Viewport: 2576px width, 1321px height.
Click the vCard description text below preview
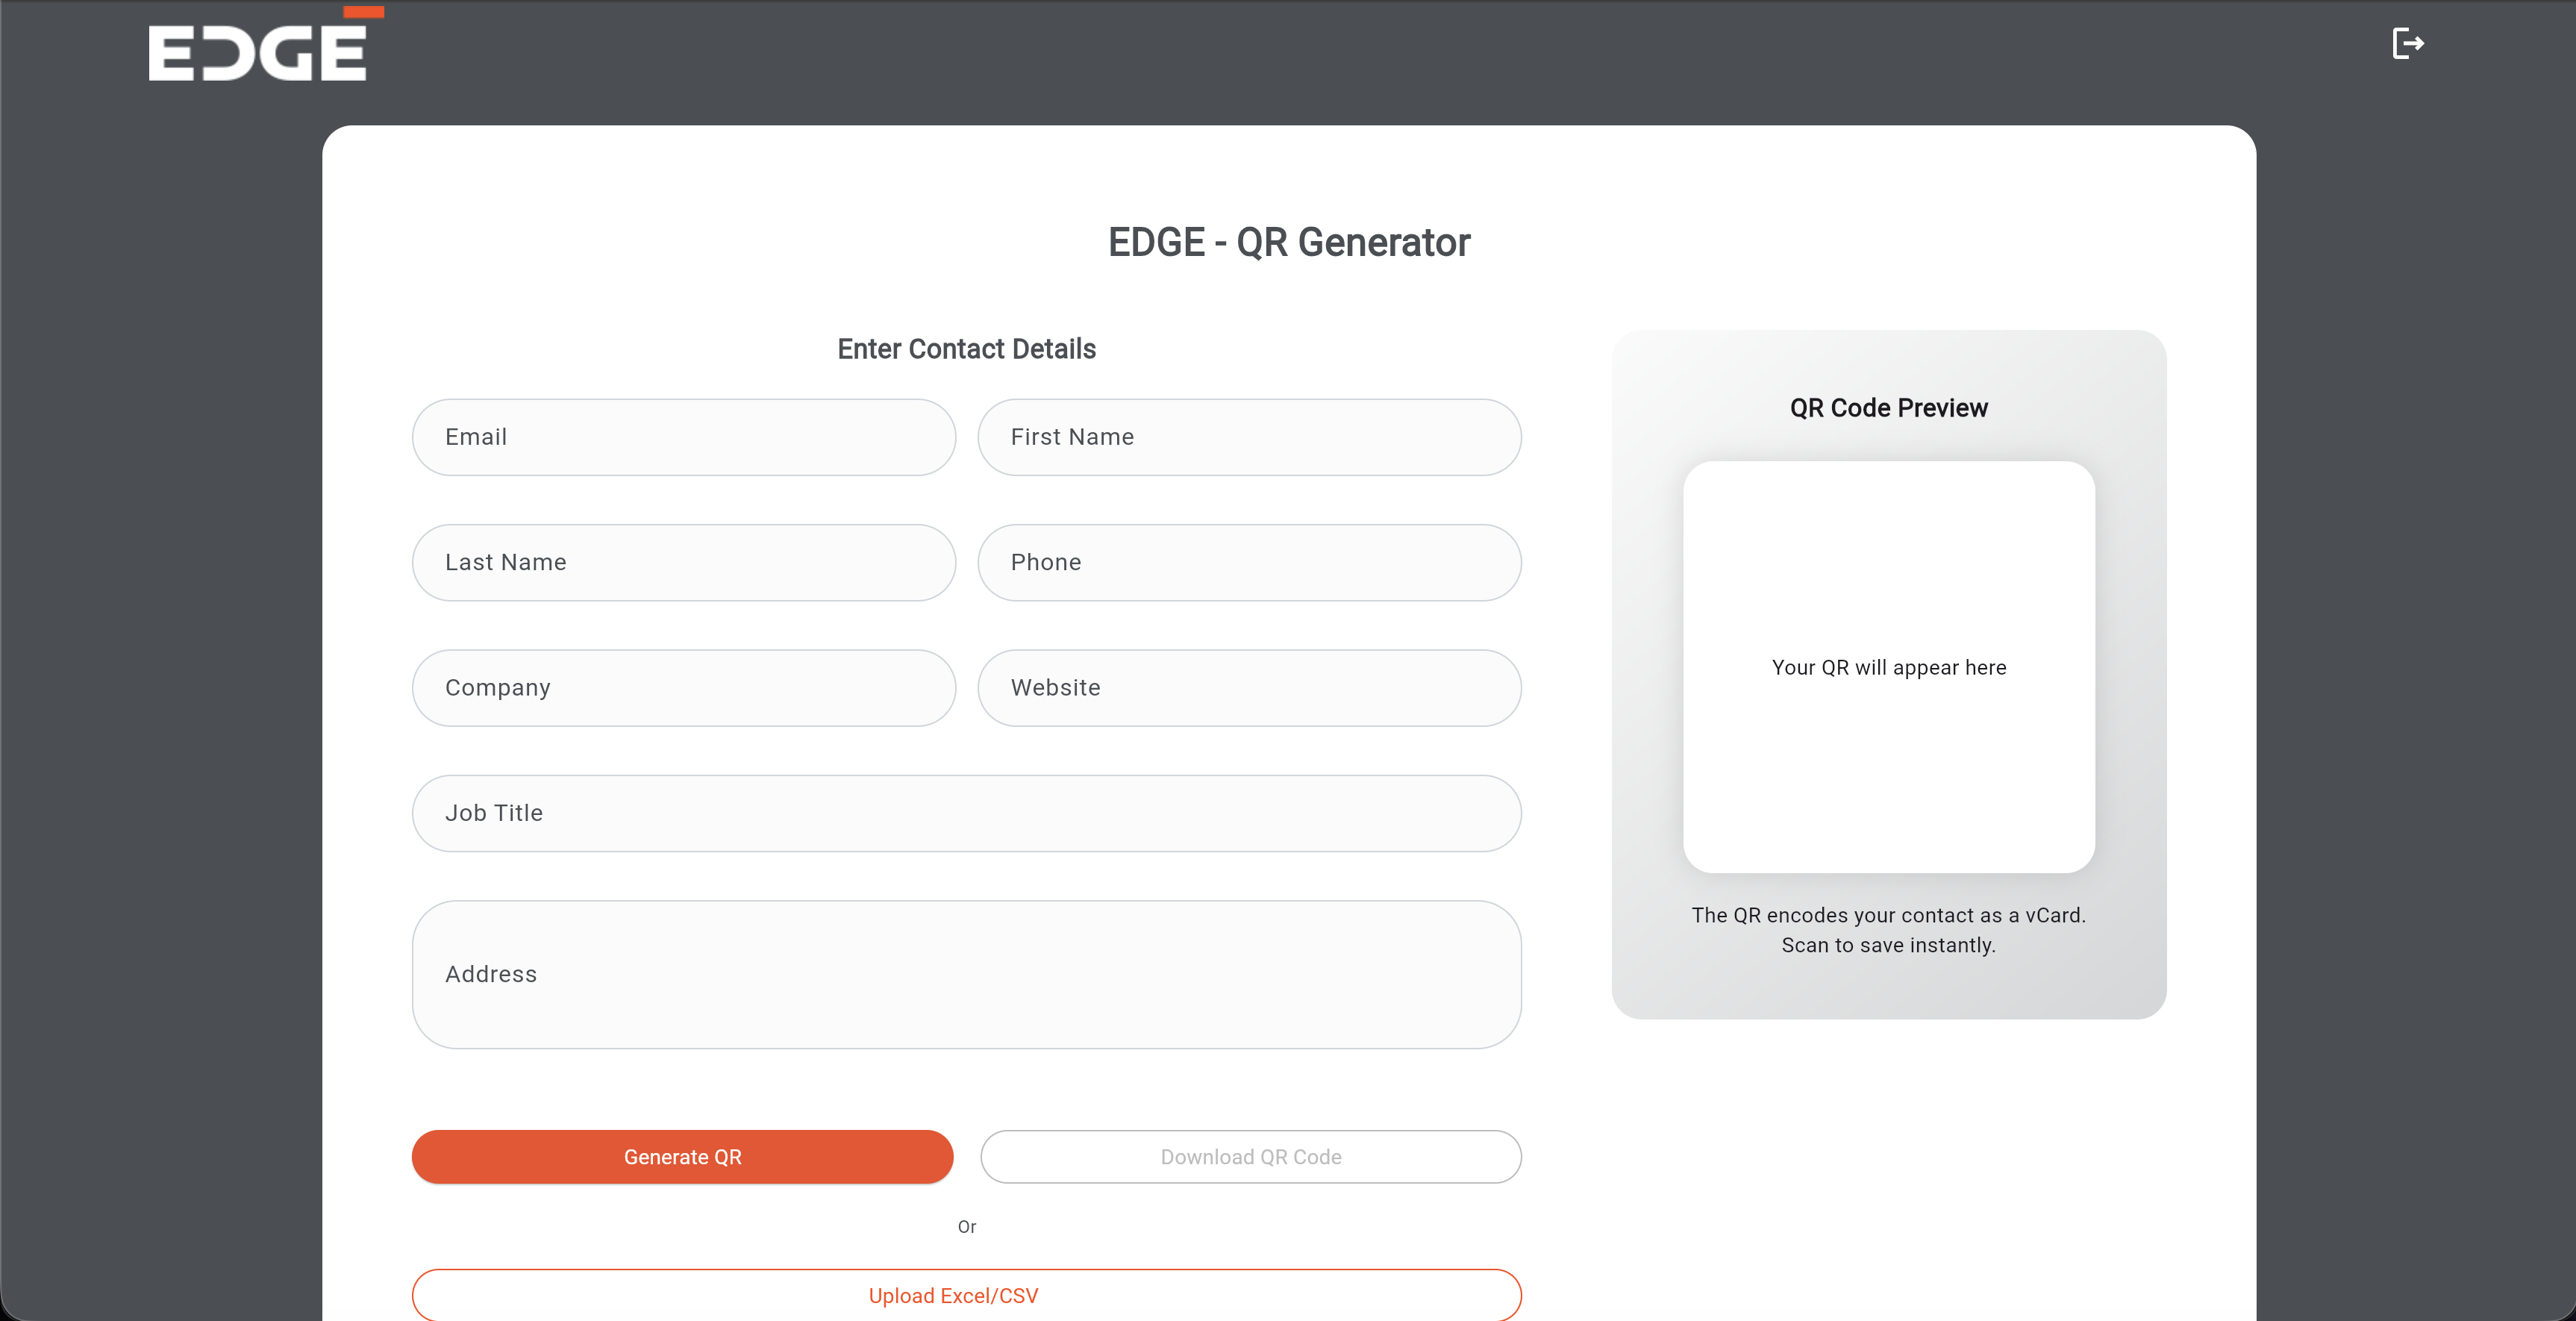coord(1888,930)
